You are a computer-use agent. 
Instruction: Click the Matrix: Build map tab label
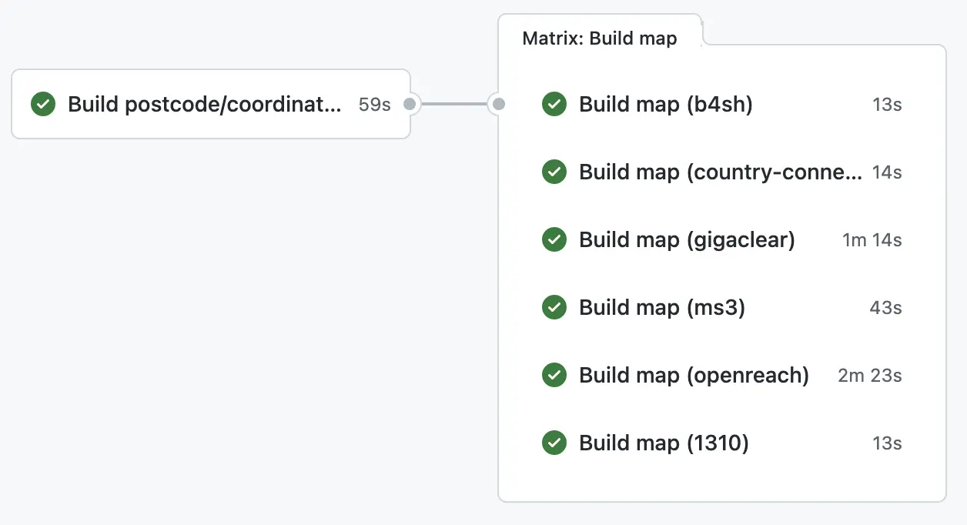point(599,38)
